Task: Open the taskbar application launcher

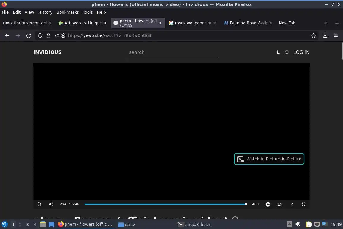Action: coord(4,225)
